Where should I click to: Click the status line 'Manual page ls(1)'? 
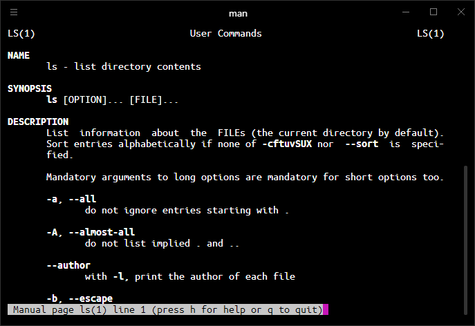click(60, 309)
